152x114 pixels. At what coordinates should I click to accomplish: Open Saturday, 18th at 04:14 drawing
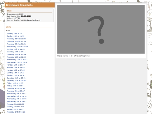pyautogui.click(x=16, y=52)
